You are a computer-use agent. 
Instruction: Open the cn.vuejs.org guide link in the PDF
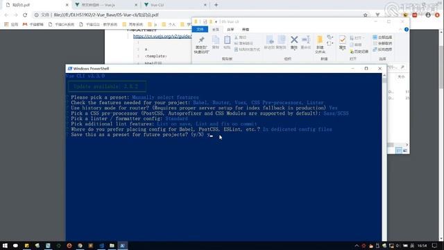click(x=162, y=36)
